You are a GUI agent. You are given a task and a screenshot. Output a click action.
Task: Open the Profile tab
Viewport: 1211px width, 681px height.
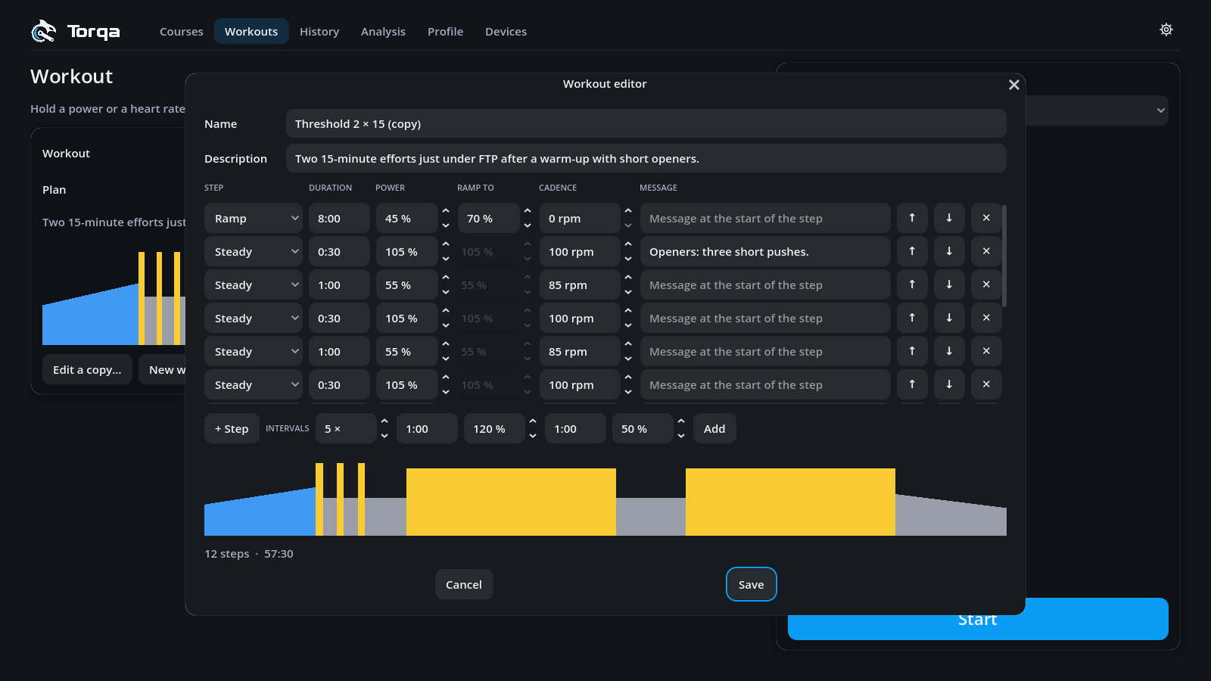coord(445,31)
